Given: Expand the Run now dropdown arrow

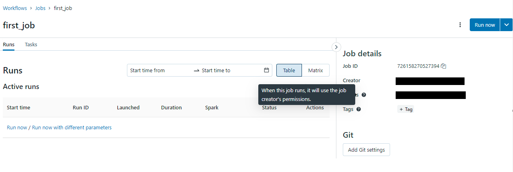Looking at the screenshot, I should [x=507, y=25].
